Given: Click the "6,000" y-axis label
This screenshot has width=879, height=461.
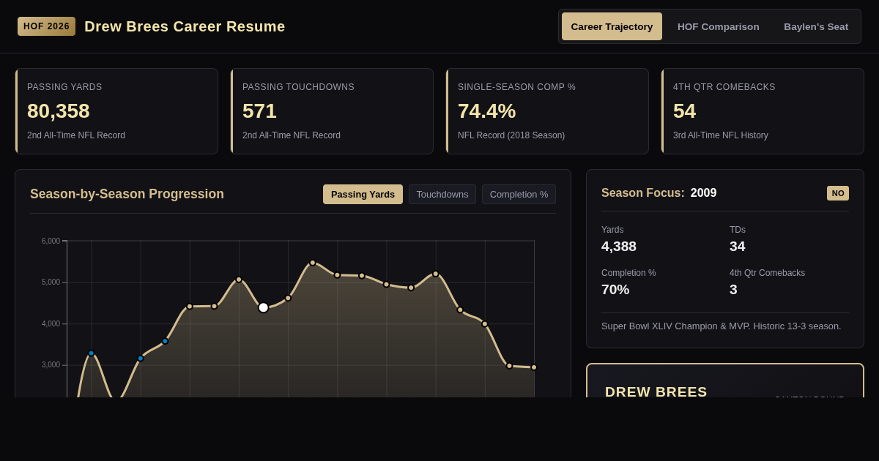Looking at the screenshot, I should click(x=51, y=241).
